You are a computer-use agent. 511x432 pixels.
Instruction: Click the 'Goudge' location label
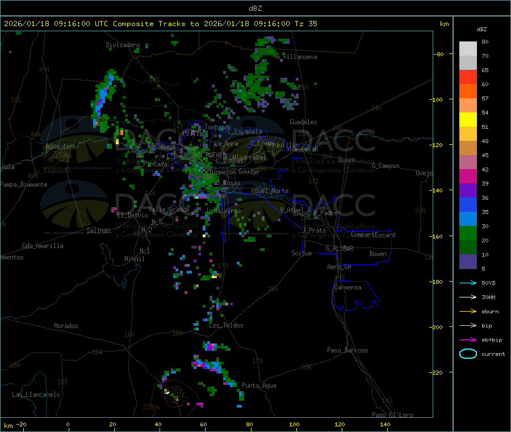pos(249,171)
